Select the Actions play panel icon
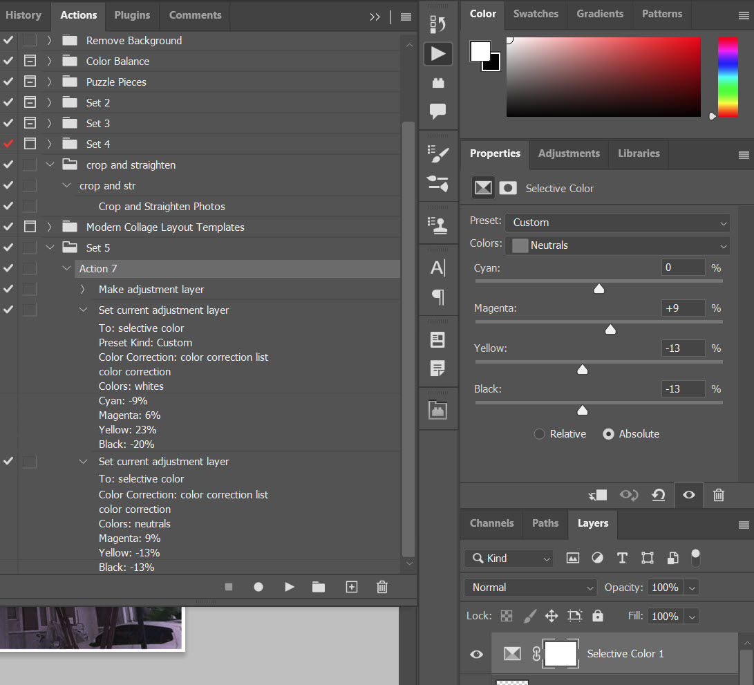The width and height of the screenshot is (754, 685). tap(438, 53)
